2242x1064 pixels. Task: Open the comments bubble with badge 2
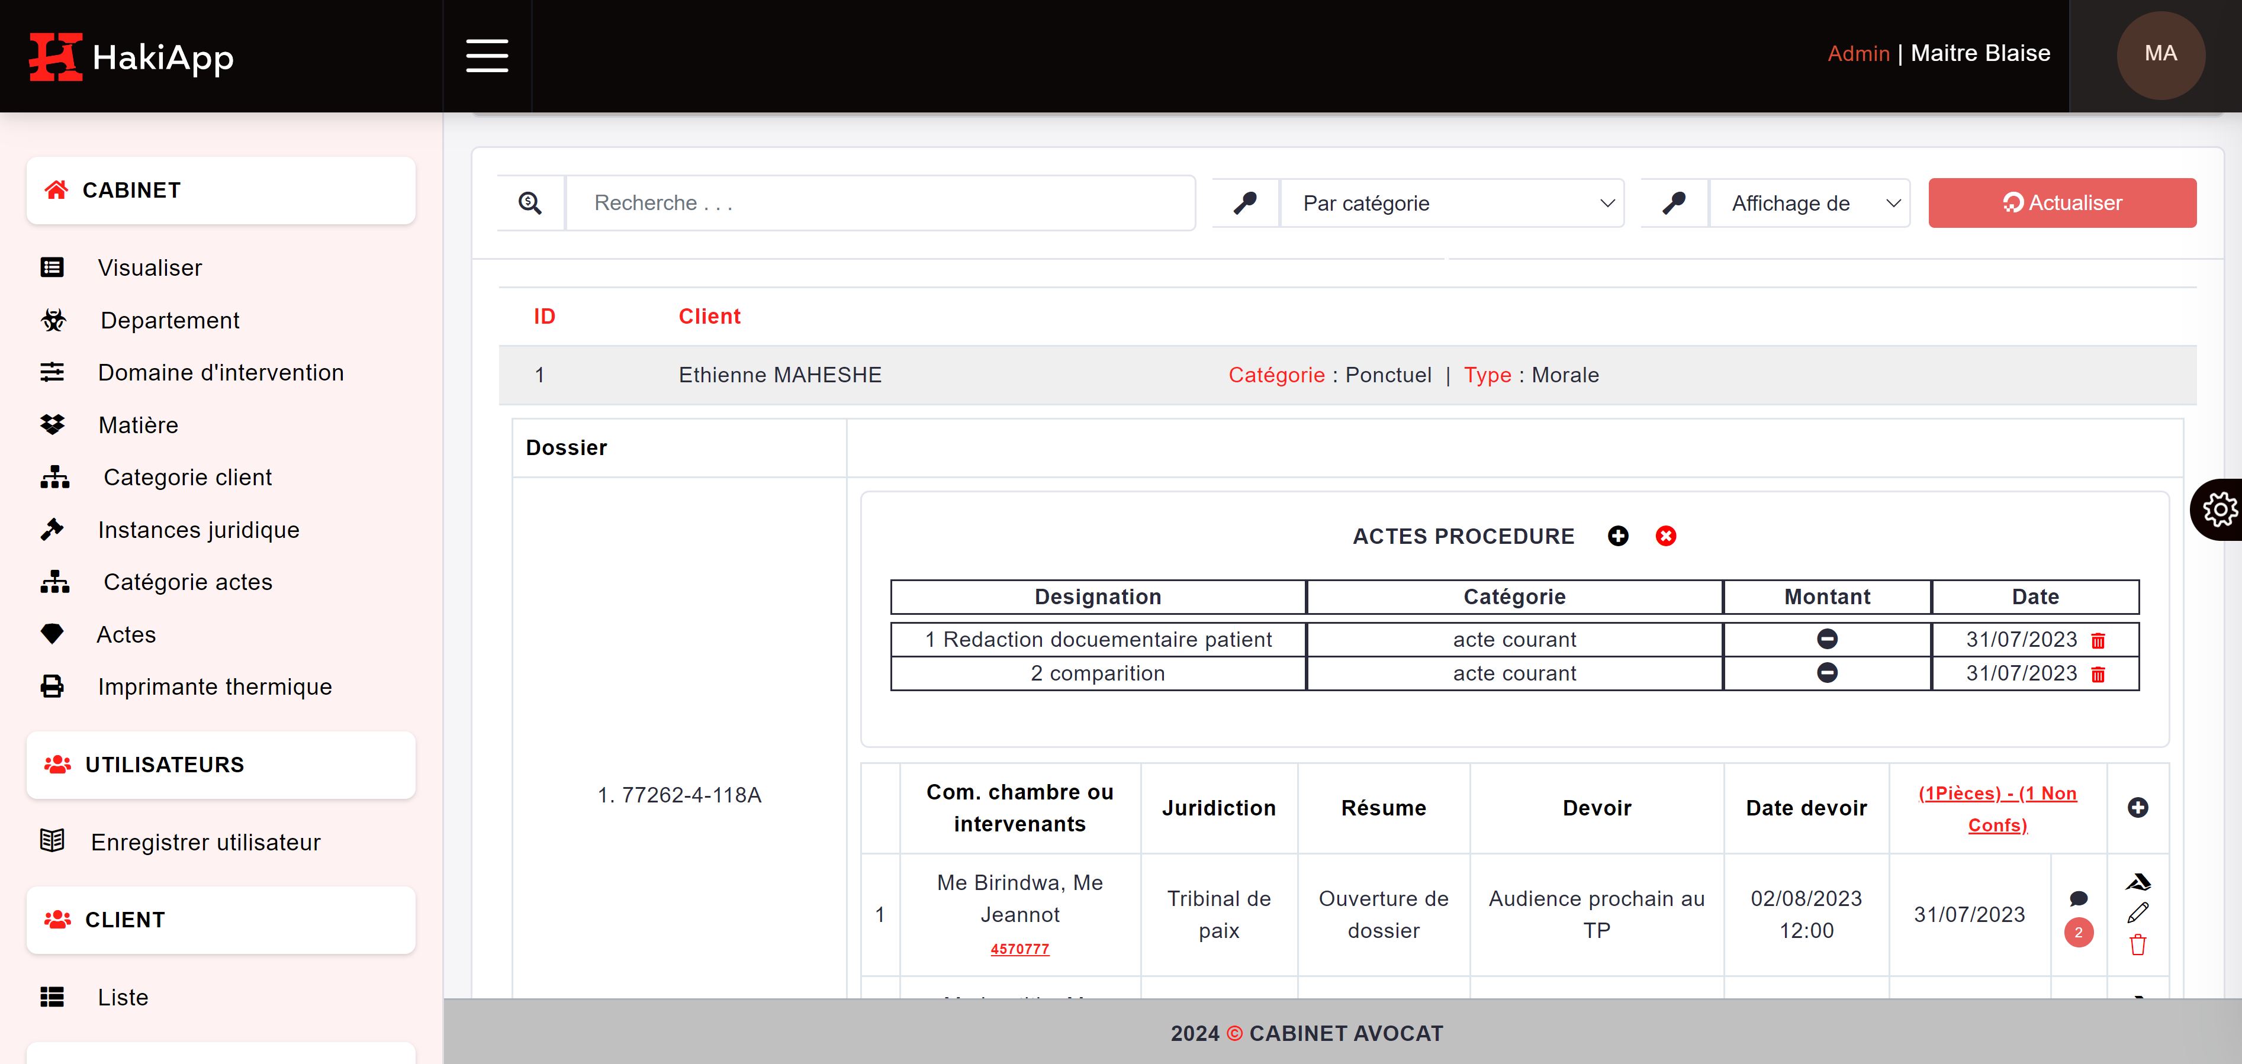click(2079, 899)
